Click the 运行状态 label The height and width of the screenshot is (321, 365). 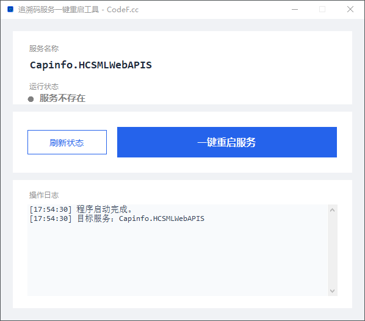pos(44,87)
